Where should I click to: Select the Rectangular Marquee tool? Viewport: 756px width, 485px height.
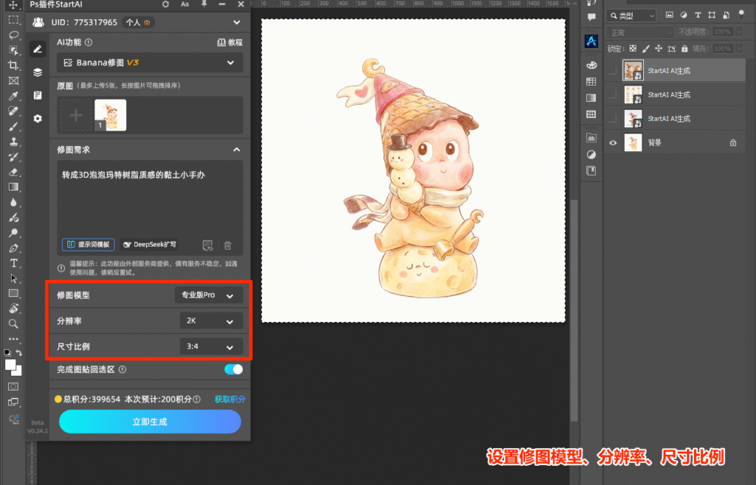[13, 20]
